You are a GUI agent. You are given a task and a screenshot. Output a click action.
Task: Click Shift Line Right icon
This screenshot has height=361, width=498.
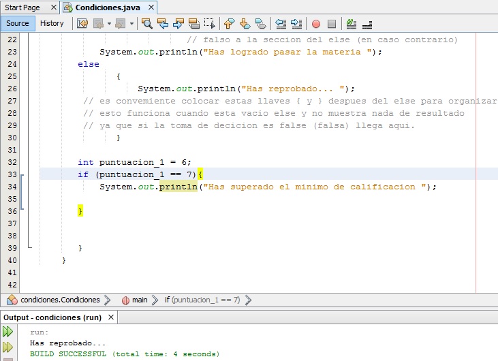(x=296, y=23)
